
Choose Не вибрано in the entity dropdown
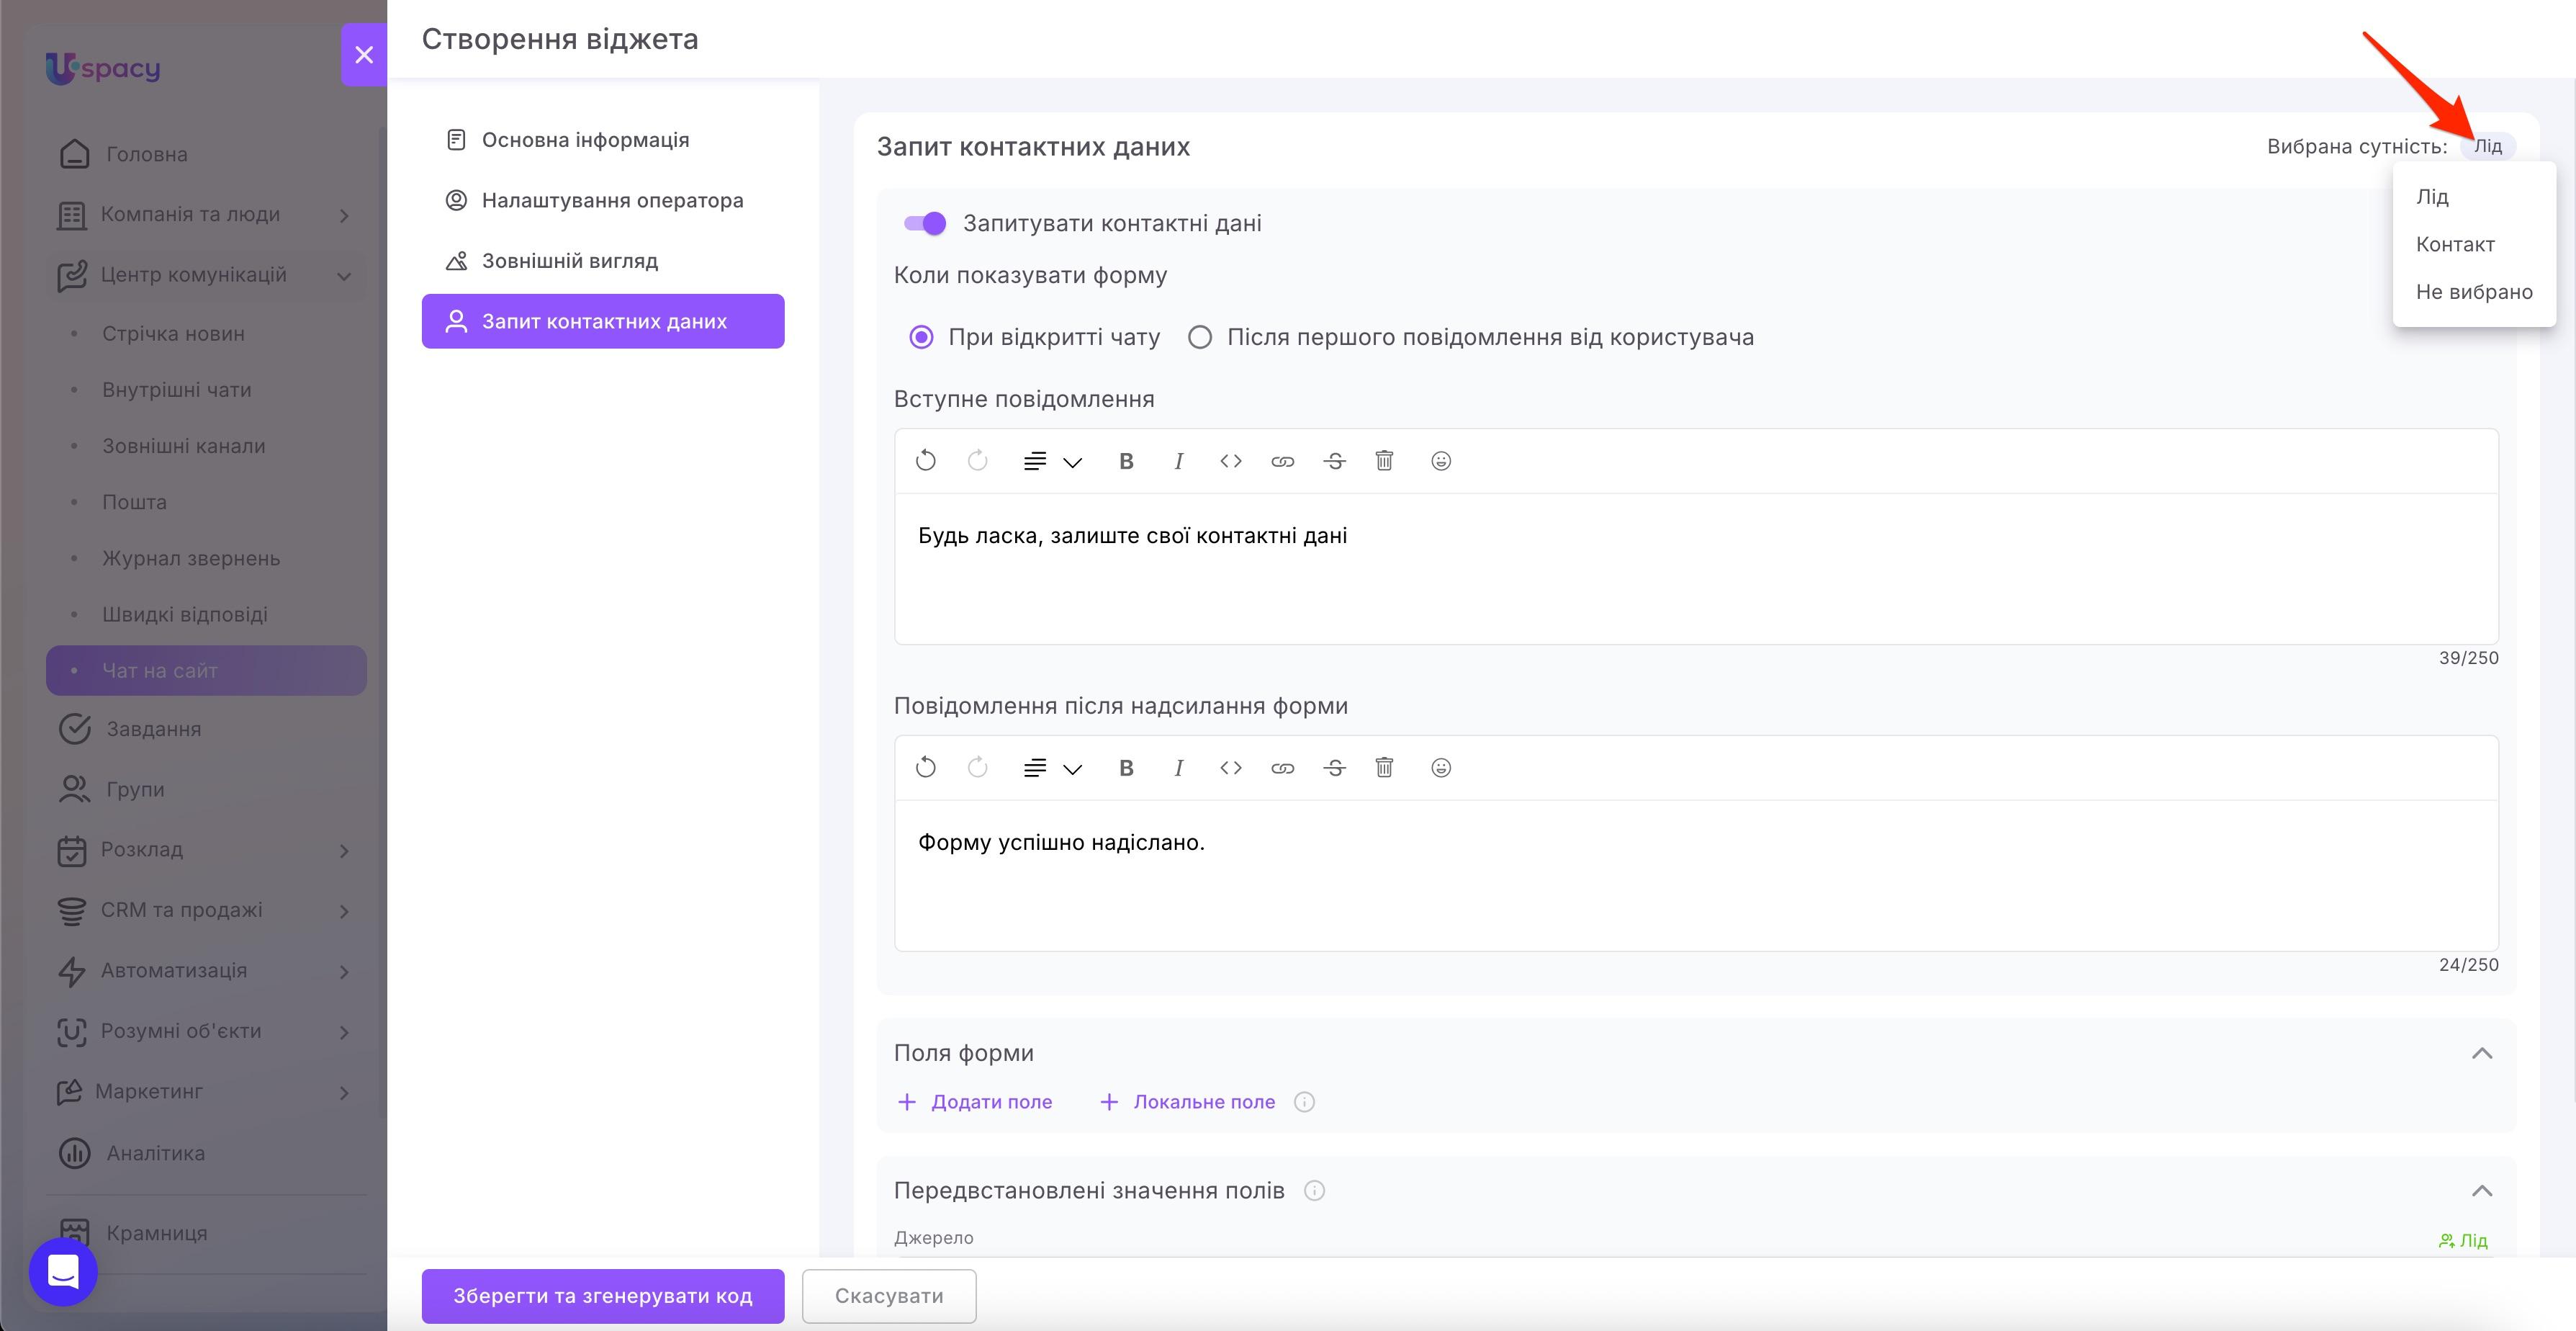(2474, 292)
